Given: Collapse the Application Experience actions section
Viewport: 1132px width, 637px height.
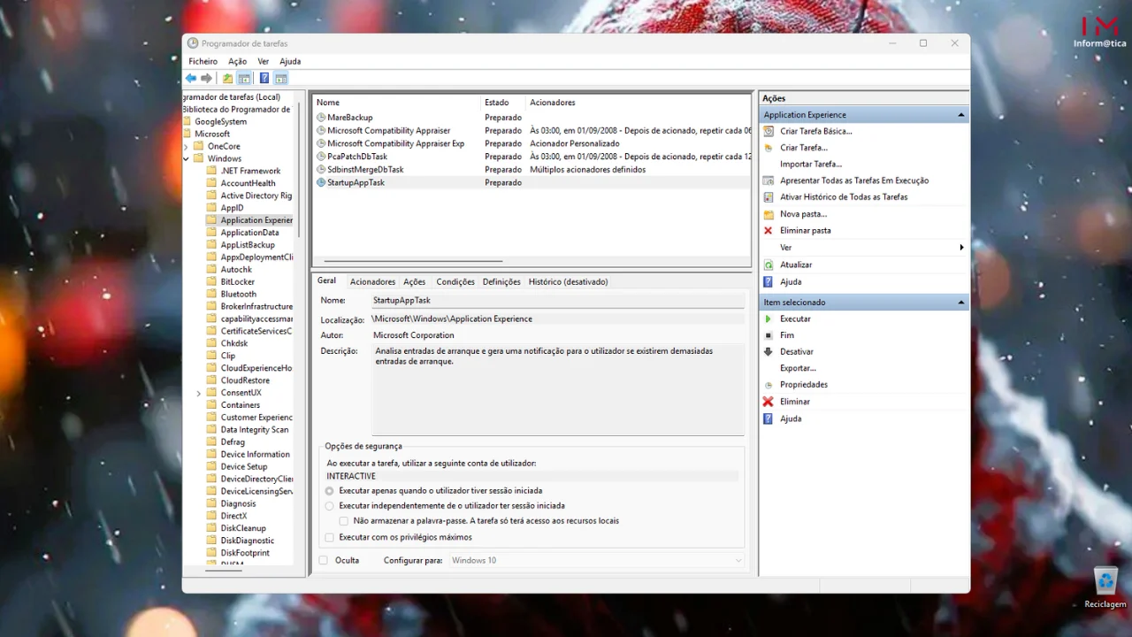Looking at the screenshot, I should tap(961, 115).
